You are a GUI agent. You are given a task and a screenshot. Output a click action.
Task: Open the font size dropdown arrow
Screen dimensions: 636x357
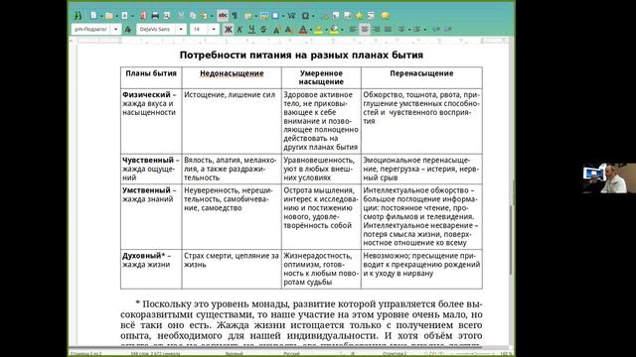point(214,29)
